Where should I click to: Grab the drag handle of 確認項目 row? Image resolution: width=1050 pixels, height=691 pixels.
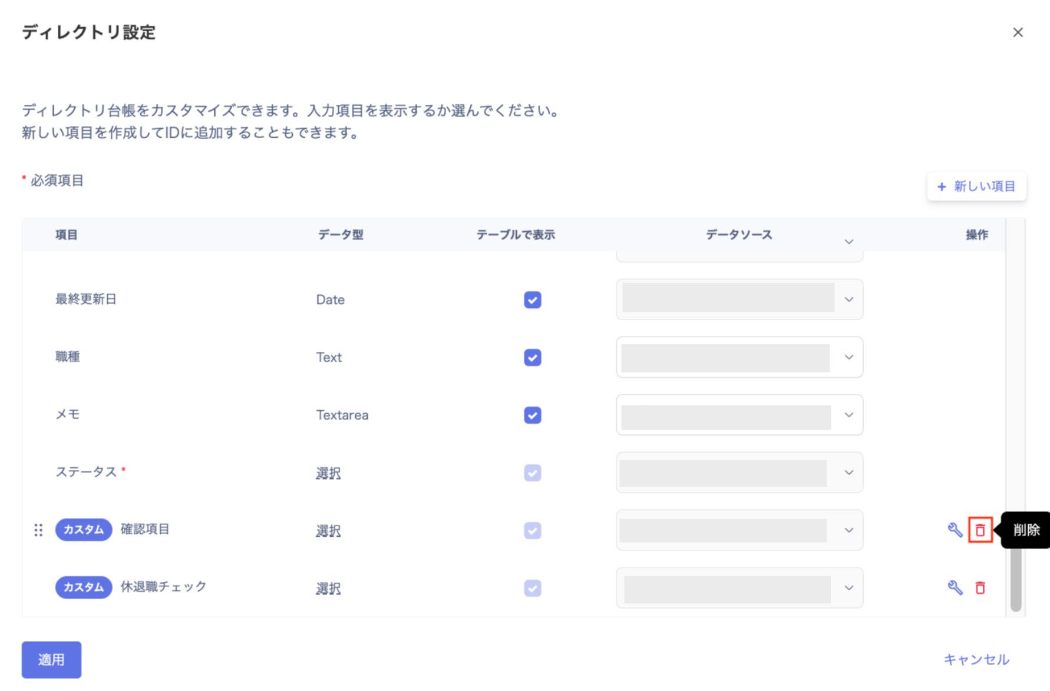(x=38, y=530)
